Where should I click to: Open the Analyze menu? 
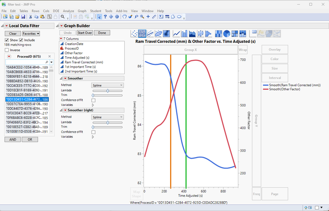[x=69, y=11]
